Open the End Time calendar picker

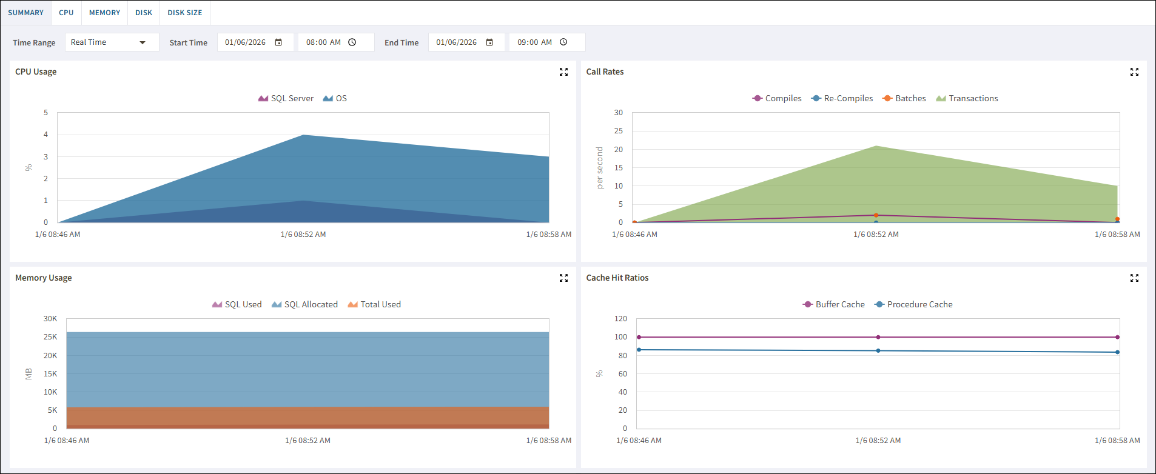click(489, 42)
